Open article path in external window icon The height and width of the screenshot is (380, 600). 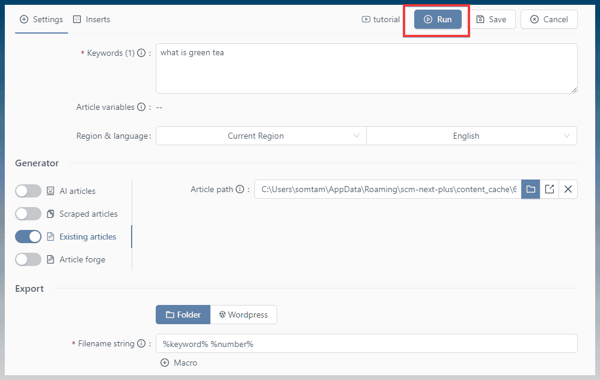click(549, 190)
